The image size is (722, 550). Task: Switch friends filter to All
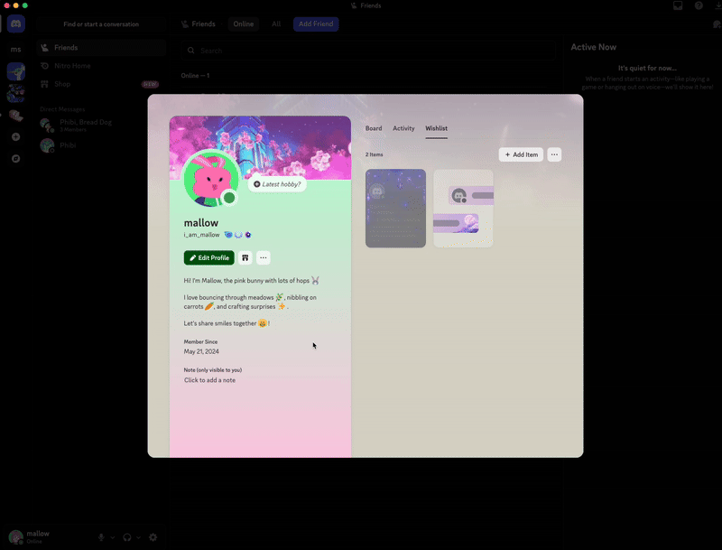(x=276, y=23)
